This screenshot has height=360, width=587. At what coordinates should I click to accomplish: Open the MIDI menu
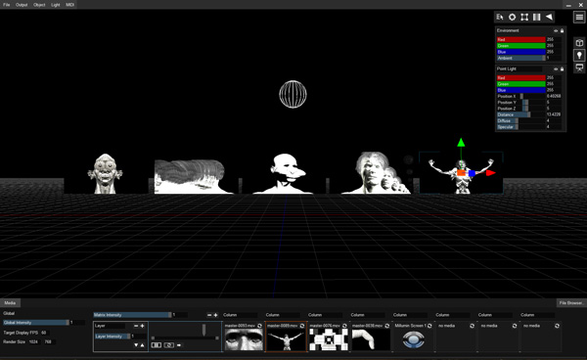coord(70,5)
